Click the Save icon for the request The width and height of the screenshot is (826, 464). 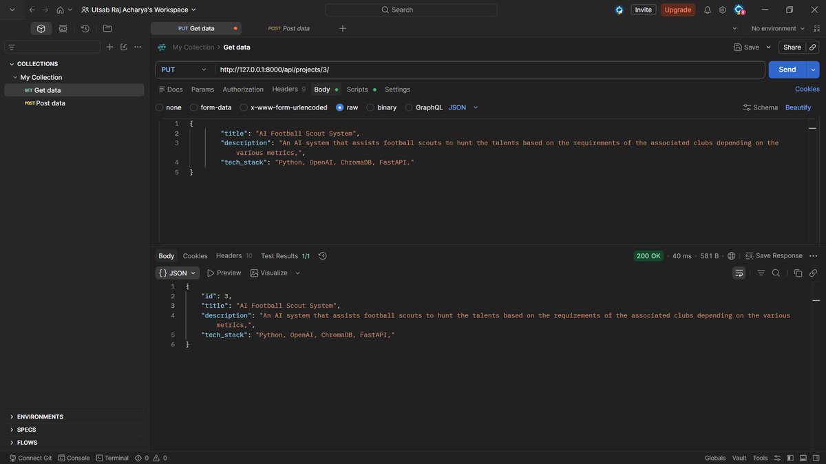click(x=746, y=47)
